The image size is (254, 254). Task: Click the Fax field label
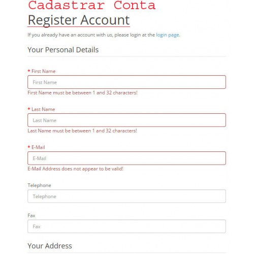(x=31, y=215)
